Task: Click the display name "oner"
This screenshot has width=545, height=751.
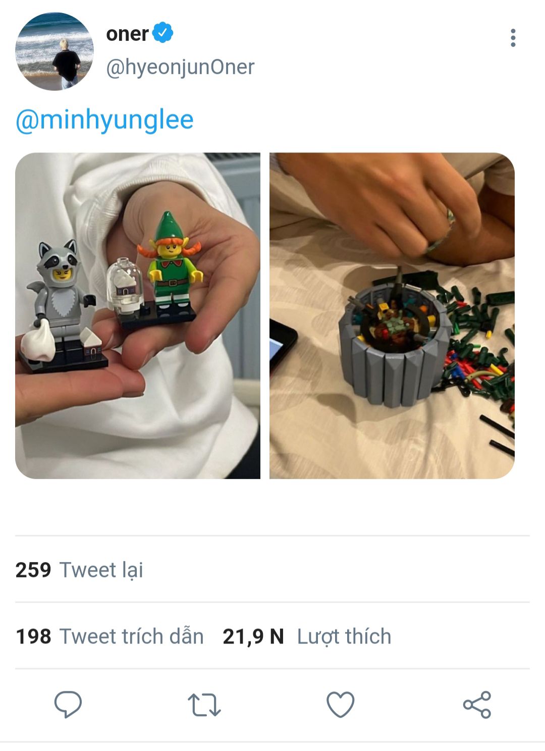Action: 127,34
